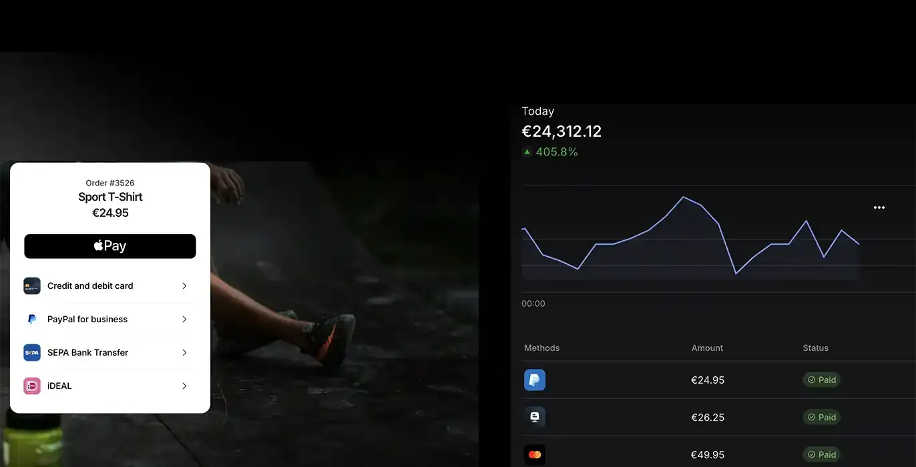Viewport: 916px width, 467px height.
Task: Open the three-dot menu on the chart
Action: coord(879,207)
